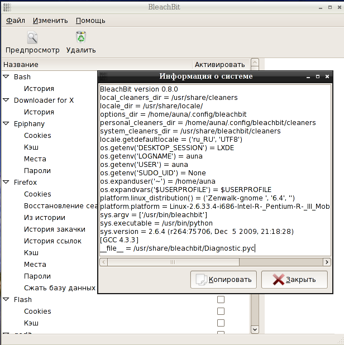Click the 'sys.executable = /usr/bin/python' line
Viewport: 344px width, 345px height.
(x=156, y=223)
